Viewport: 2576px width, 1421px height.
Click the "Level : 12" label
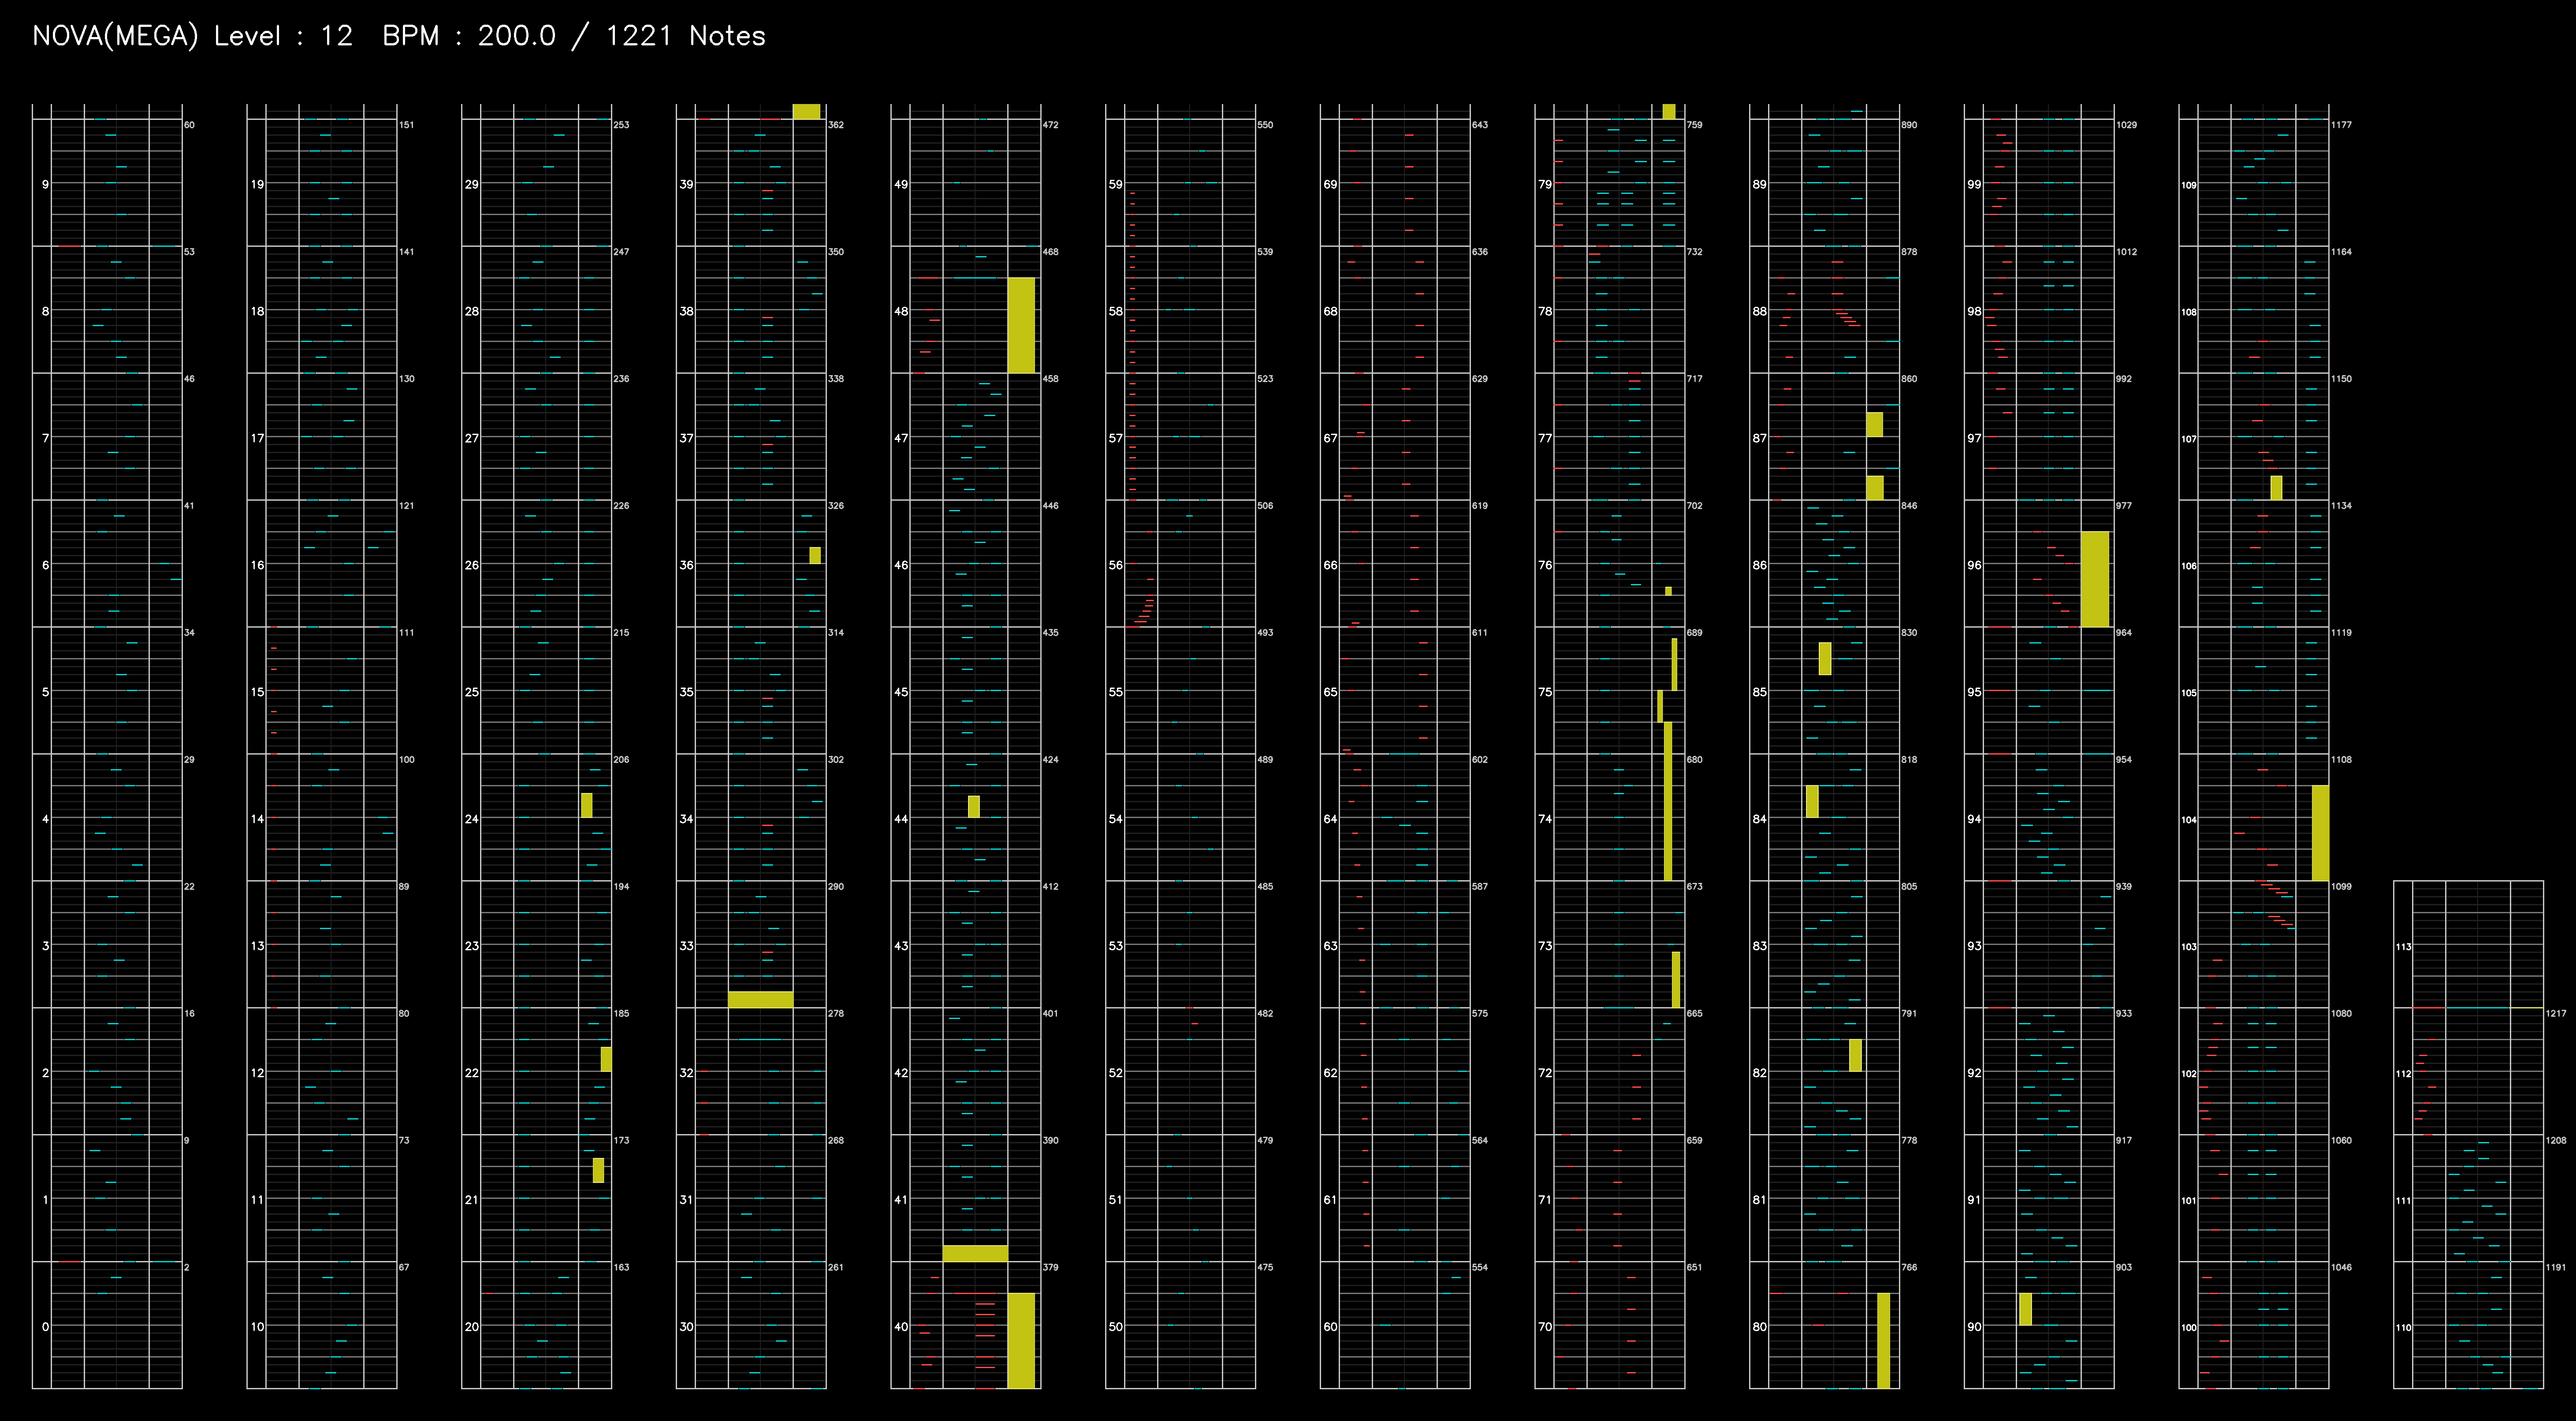283,36
